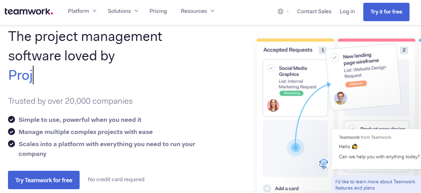This screenshot has height=193, width=421.
Task: Click Teamwork from Teamwork chat sender name
Action: tap(365, 137)
